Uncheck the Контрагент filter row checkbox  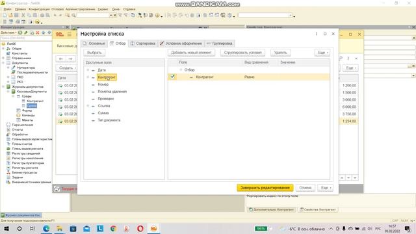[172, 77]
